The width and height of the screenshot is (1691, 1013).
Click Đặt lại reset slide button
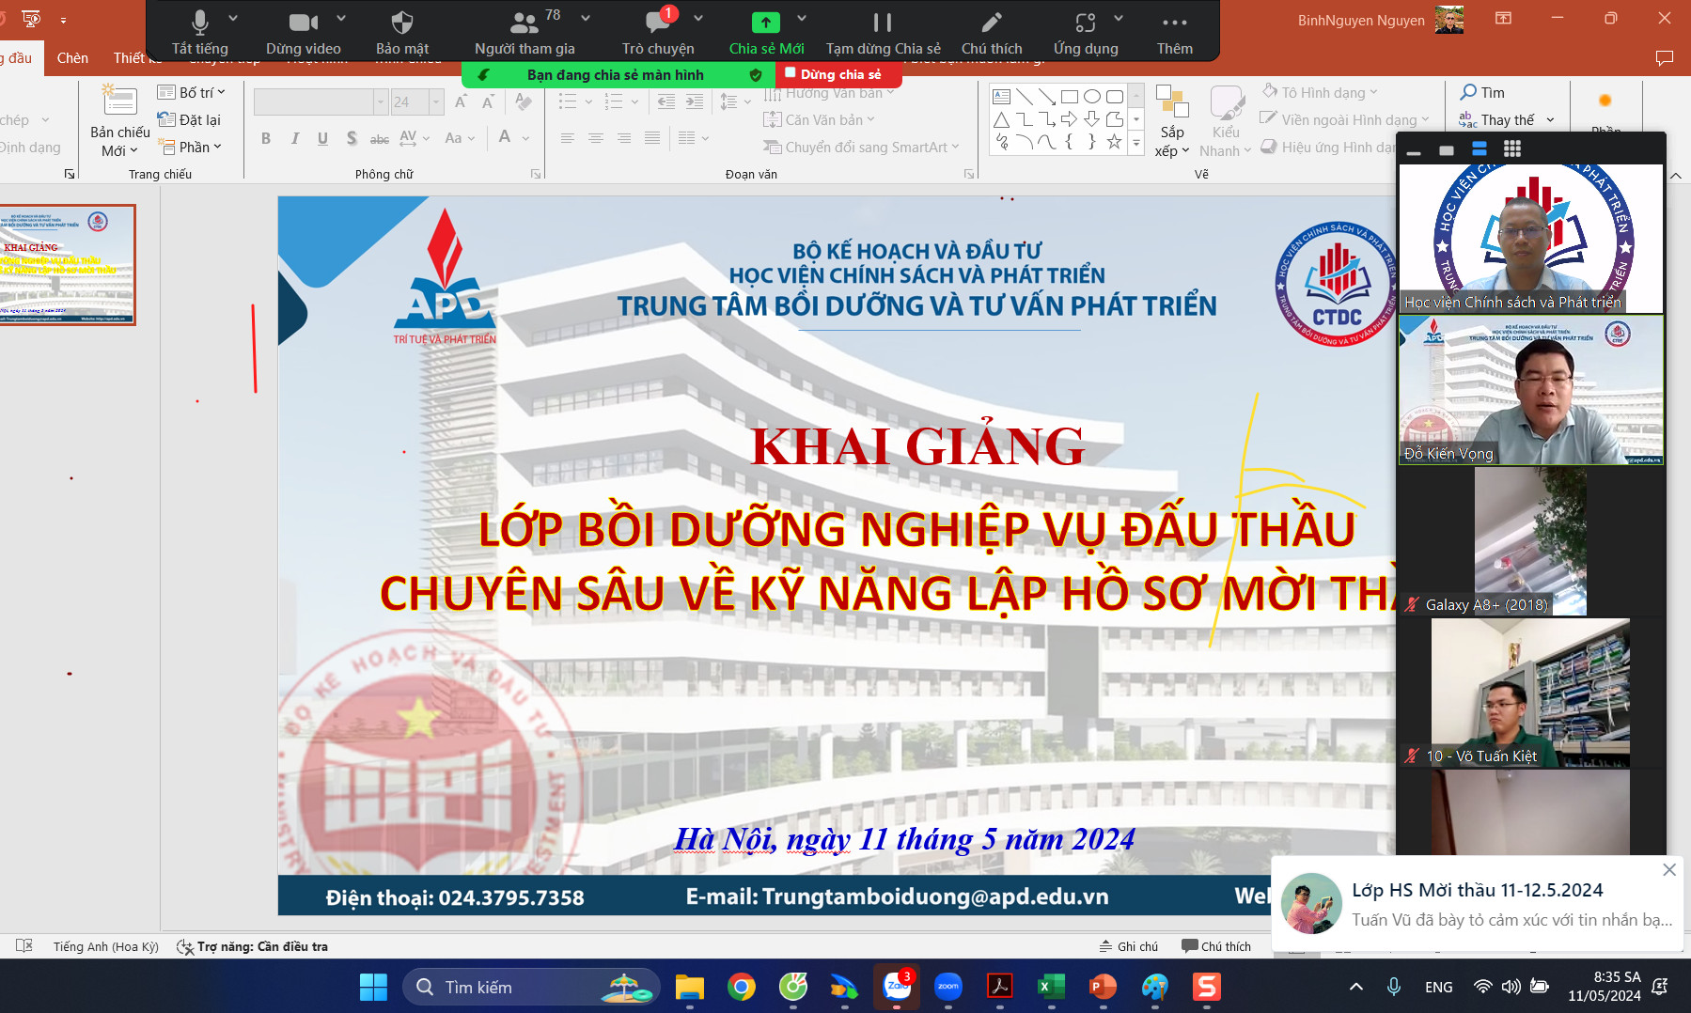191,119
